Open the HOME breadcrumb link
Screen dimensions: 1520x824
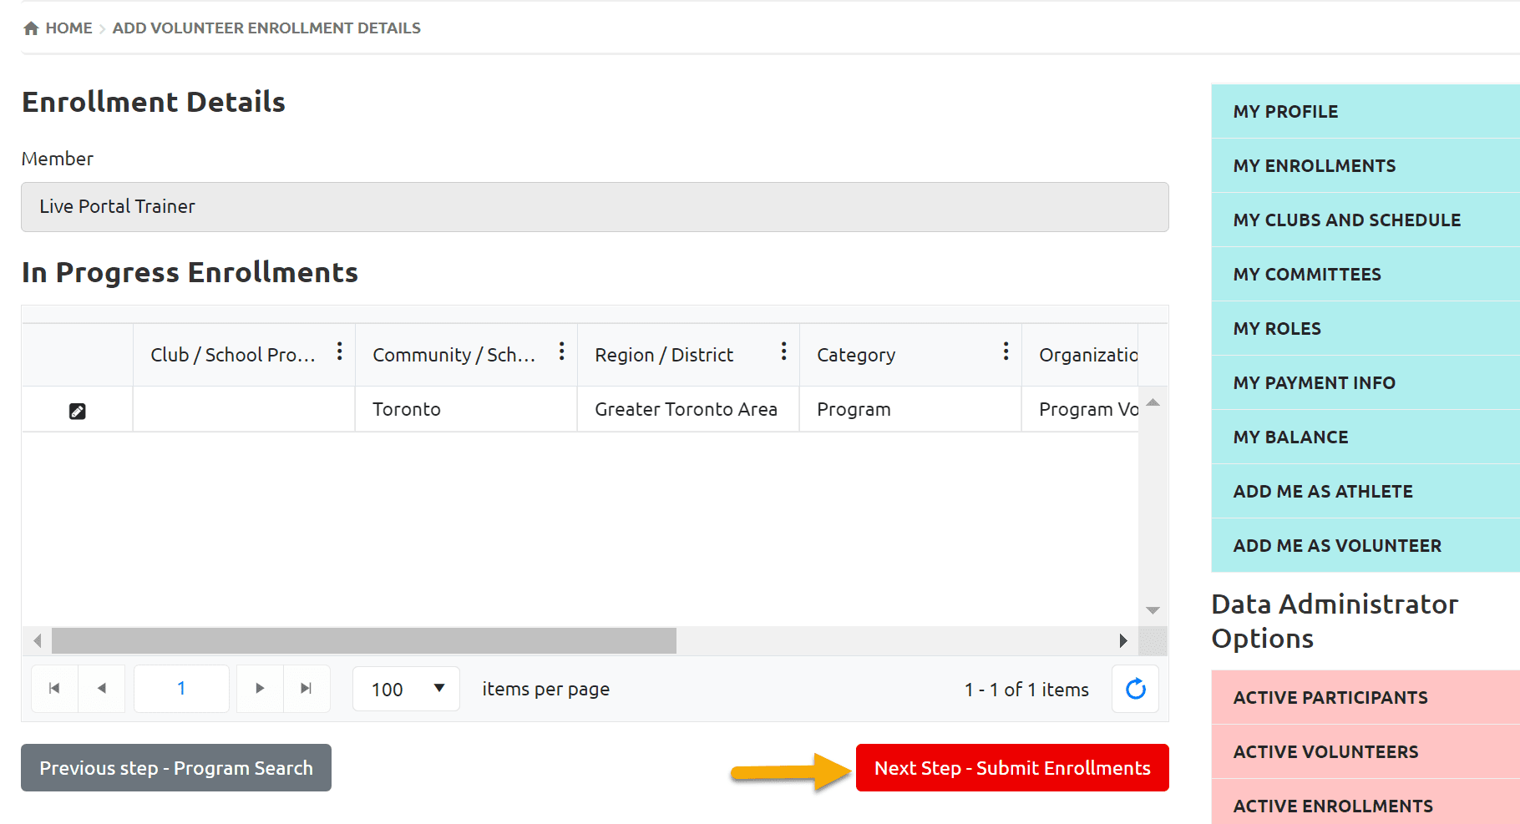[x=68, y=28]
